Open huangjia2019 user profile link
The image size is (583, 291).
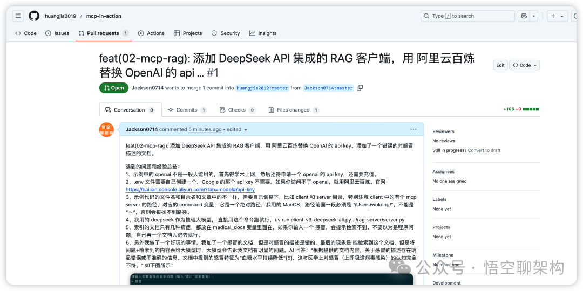coord(60,16)
